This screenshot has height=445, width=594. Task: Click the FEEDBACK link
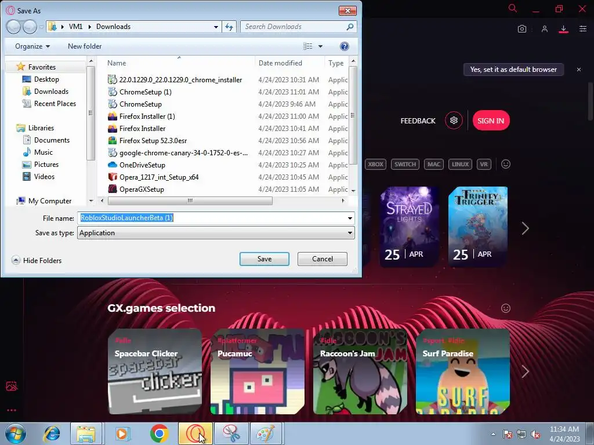(418, 121)
